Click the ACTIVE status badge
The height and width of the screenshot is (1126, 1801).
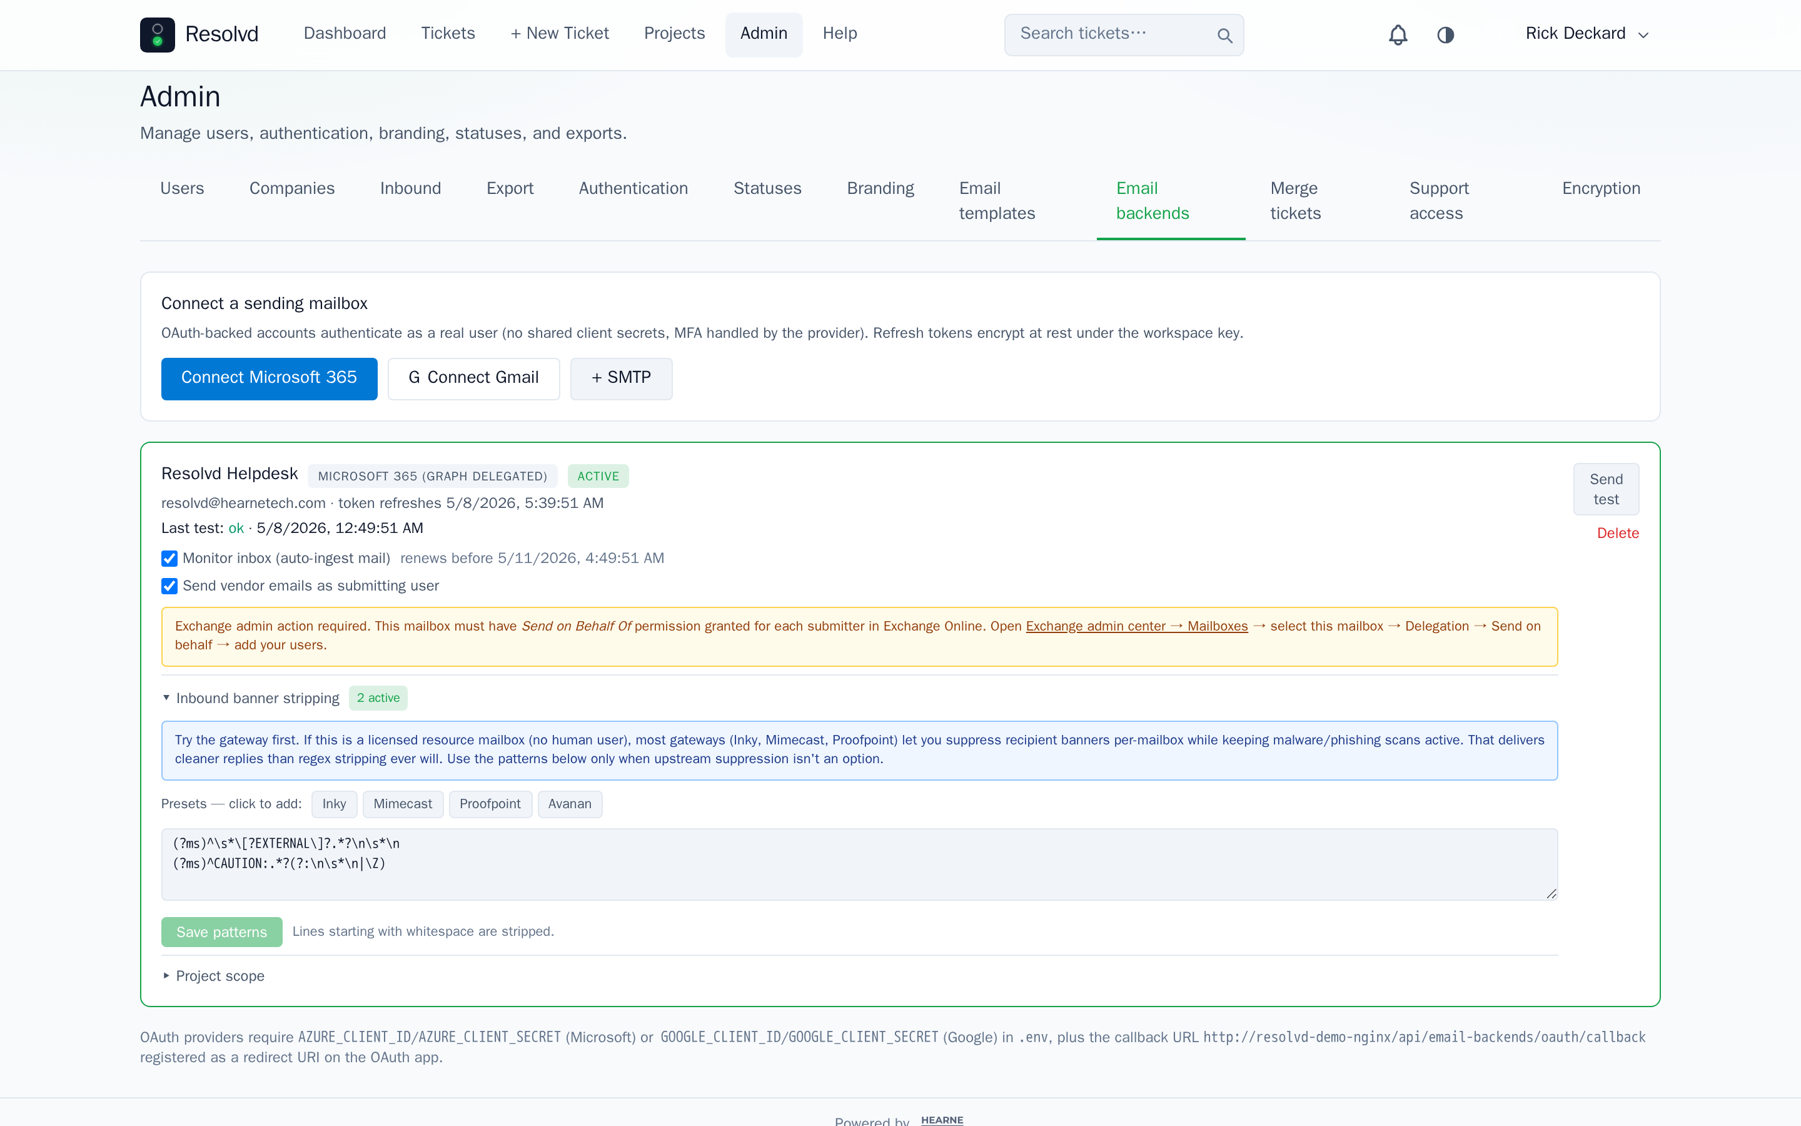[x=598, y=476]
